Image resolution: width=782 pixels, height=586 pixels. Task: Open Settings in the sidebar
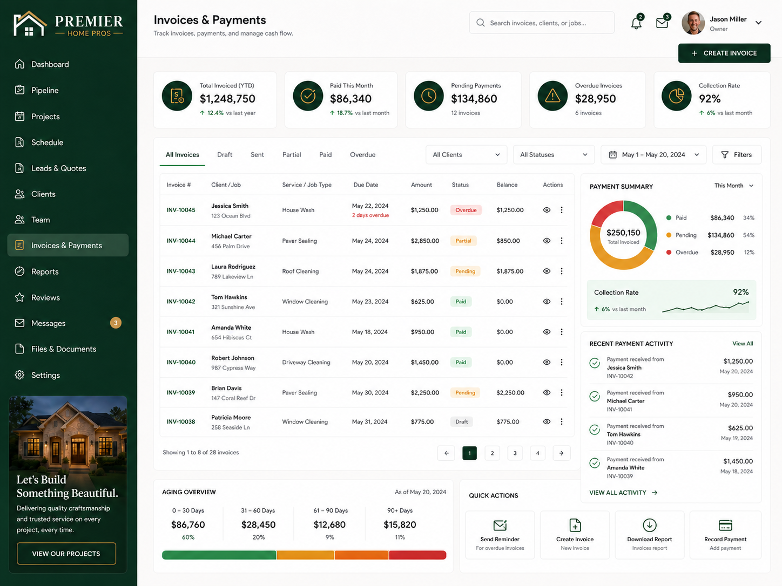click(68, 375)
